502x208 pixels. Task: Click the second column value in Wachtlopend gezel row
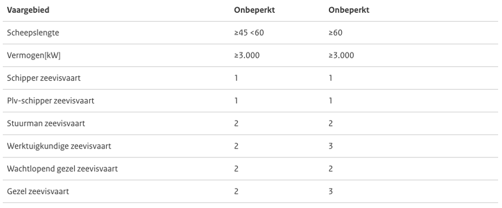point(331,169)
